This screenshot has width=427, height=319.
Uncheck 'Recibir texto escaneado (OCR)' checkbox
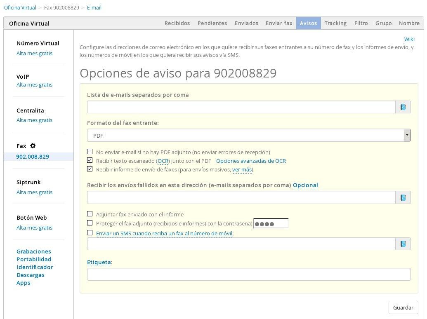point(90,160)
